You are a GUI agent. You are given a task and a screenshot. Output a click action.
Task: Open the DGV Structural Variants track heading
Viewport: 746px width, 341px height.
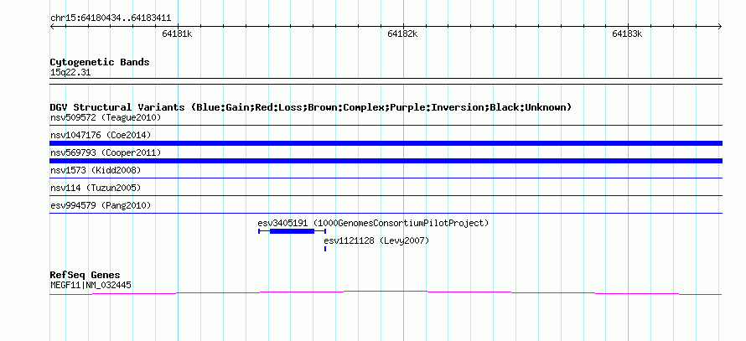pos(311,107)
